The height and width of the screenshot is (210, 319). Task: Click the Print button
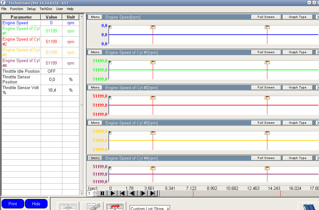[13, 204]
